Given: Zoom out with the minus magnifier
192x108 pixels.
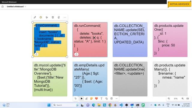Looking at the screenshot, I should pos(169,99).
